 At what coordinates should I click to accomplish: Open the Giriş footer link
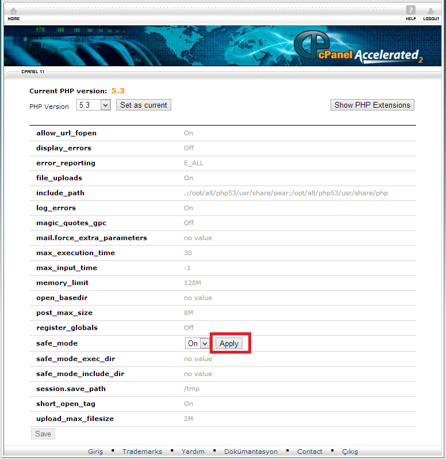point(95,452)
